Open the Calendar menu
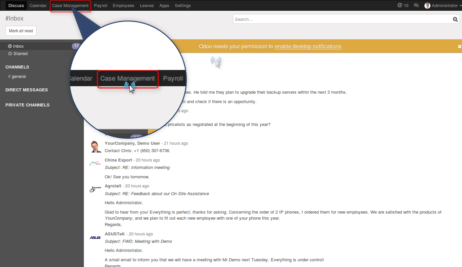This screenshot has width=462, height=267. pyautogui.click(x=38, y=5)
